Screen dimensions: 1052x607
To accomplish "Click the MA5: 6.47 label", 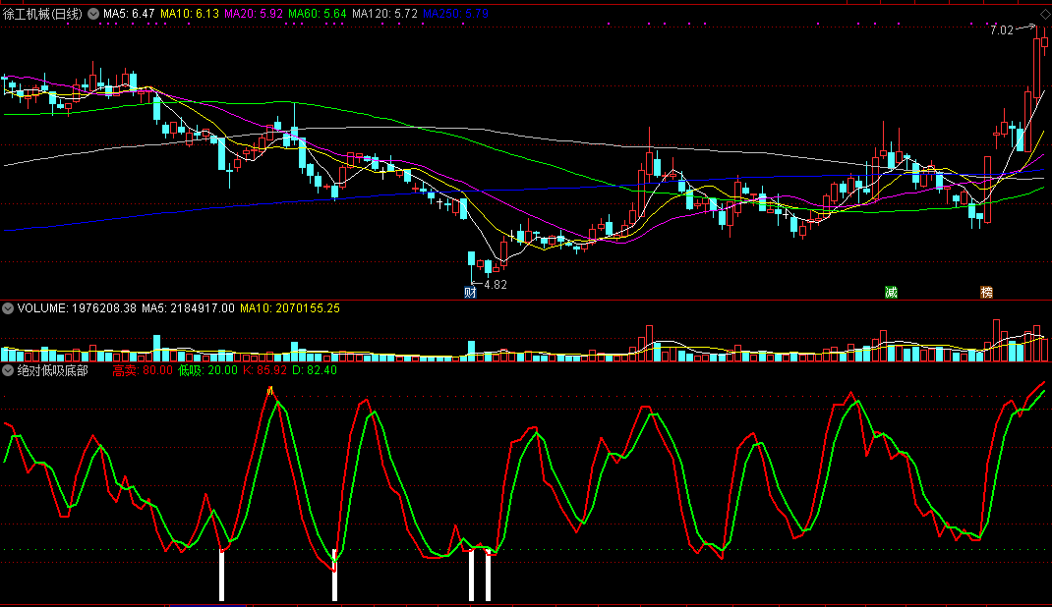I will pyautogui.click(x=129, y=14).
